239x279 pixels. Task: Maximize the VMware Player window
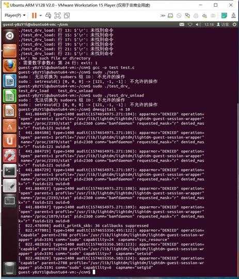pyautogui.click(x=216, y=5)
